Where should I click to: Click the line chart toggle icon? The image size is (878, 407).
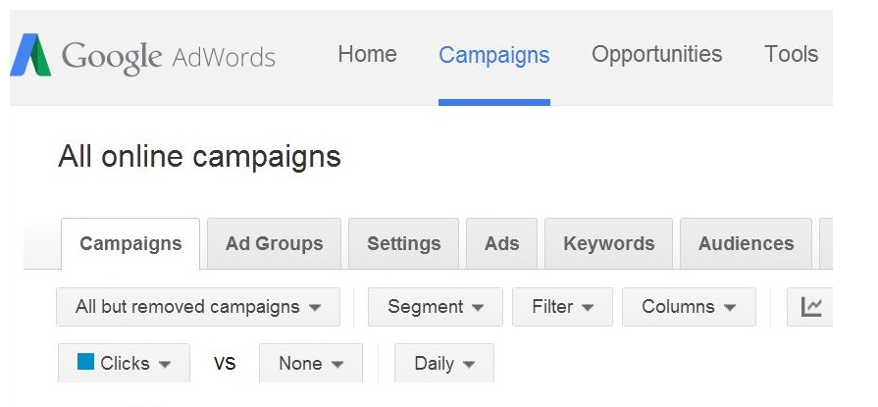[811, 307]
